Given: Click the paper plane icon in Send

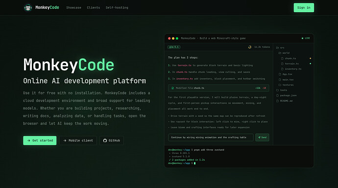Looking at the screenshot, I should [x=259, y=137].
